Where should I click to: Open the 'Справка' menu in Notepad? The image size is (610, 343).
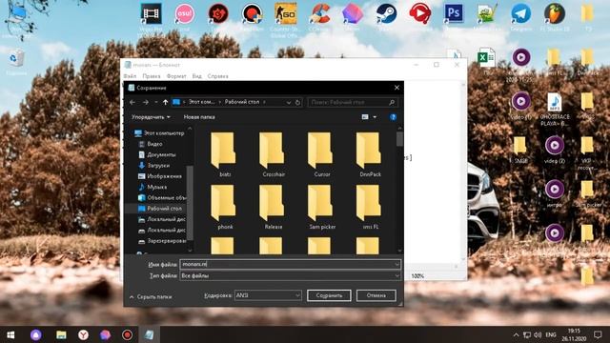point(217,76)
